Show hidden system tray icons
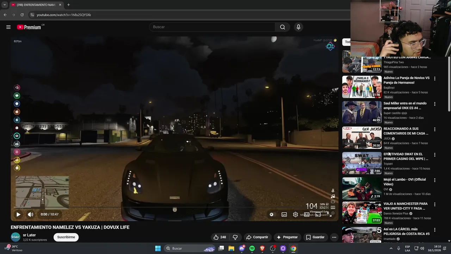The height and width of the screenshot is (254, 451). click(x=391, y=248)
